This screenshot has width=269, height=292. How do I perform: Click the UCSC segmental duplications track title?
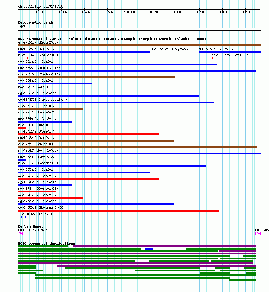[47, 244]
